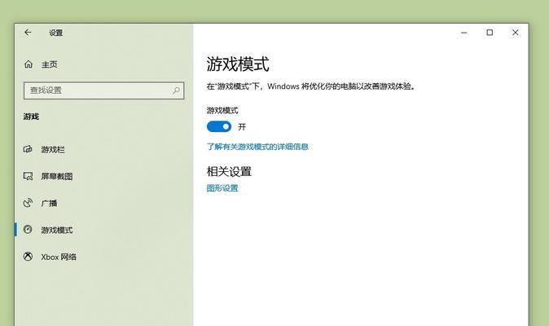Image resolution: width=549 pixels, height=326 pixels.
Task: Click the 游戏模式 gauge icon
Action: coord(28,230)
